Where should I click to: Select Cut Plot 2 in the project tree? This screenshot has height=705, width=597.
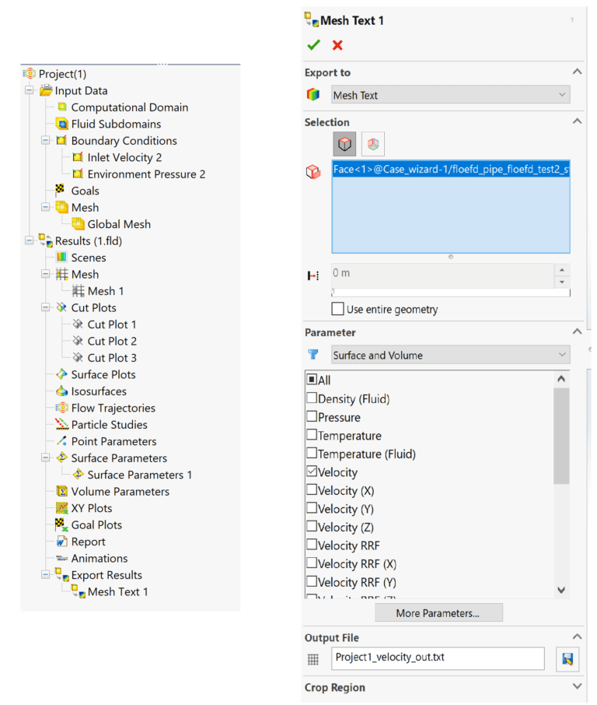112,341
